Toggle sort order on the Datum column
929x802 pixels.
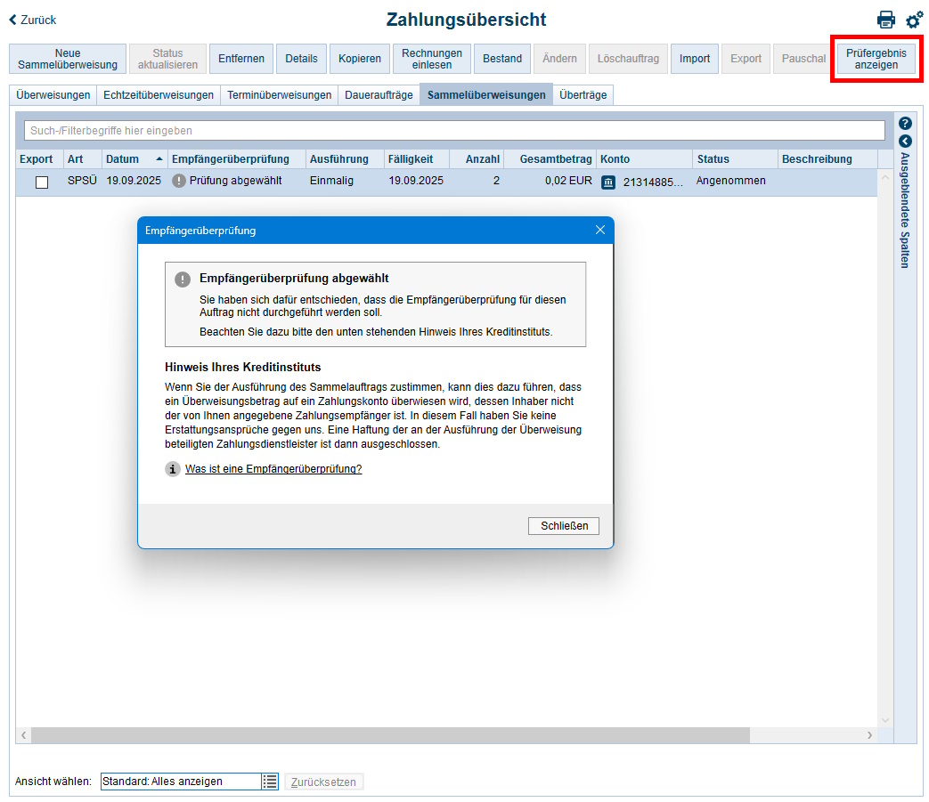pyautogui.click(x=122, y=160)
